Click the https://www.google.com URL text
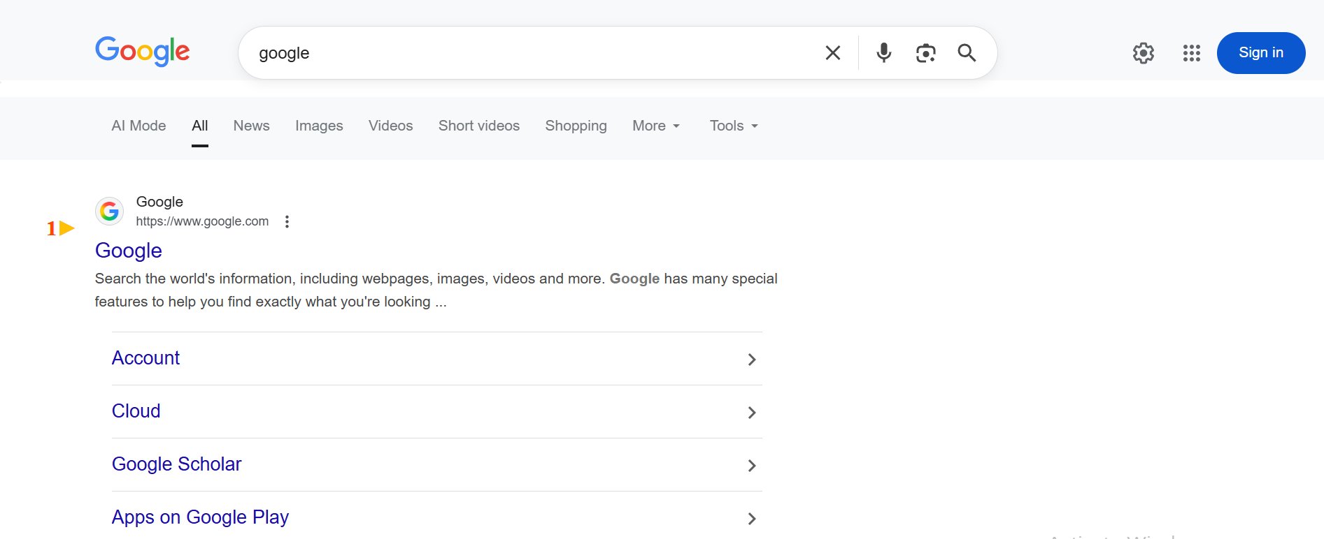 tap(202, 221)
